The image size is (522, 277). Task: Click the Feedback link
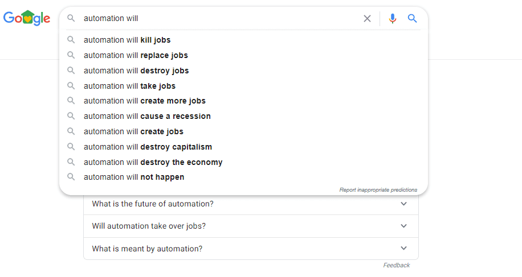396,265
